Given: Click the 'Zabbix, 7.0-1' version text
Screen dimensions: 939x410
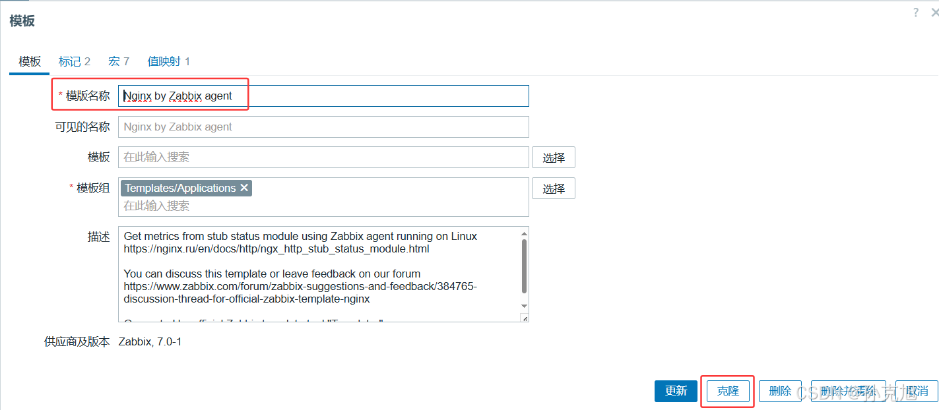Looking at the screenshot, I should 150,341.
